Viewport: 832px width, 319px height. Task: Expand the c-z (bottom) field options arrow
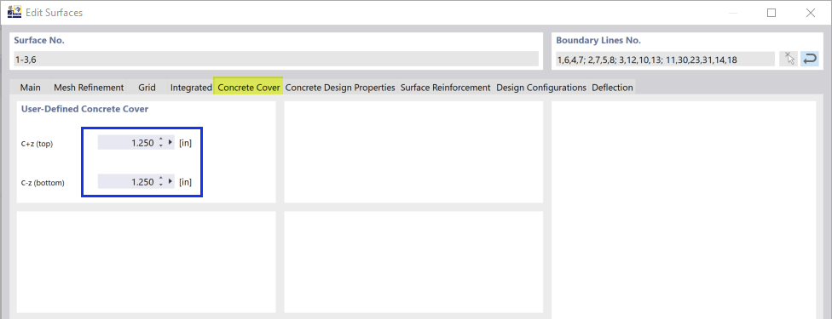[170, 182]
